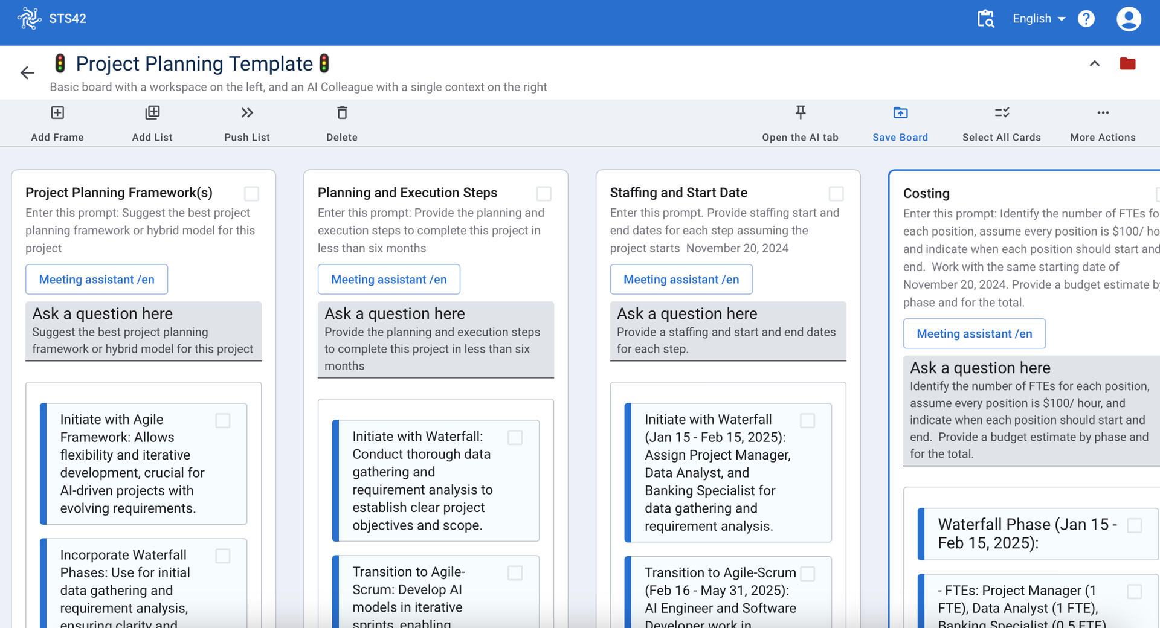Image resolution: width=1160 pixels, height=628 pixels.
Task: Click the Select All Cards icon
Action: tap(1001, 113)
